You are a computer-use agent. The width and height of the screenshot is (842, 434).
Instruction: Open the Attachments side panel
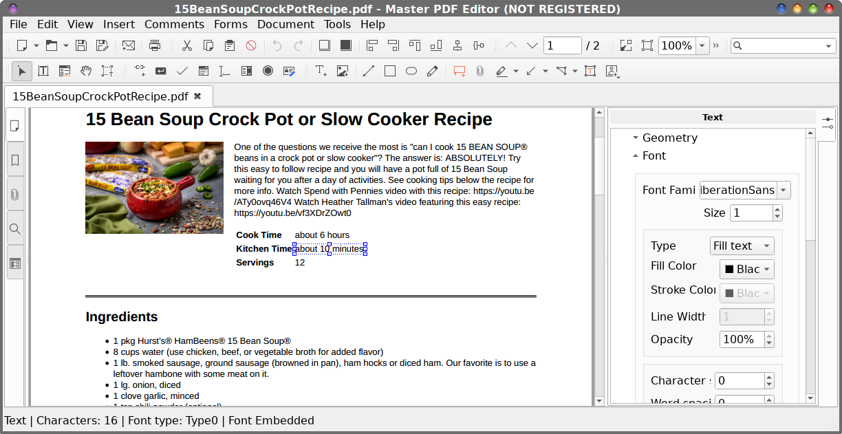point(14,194)
